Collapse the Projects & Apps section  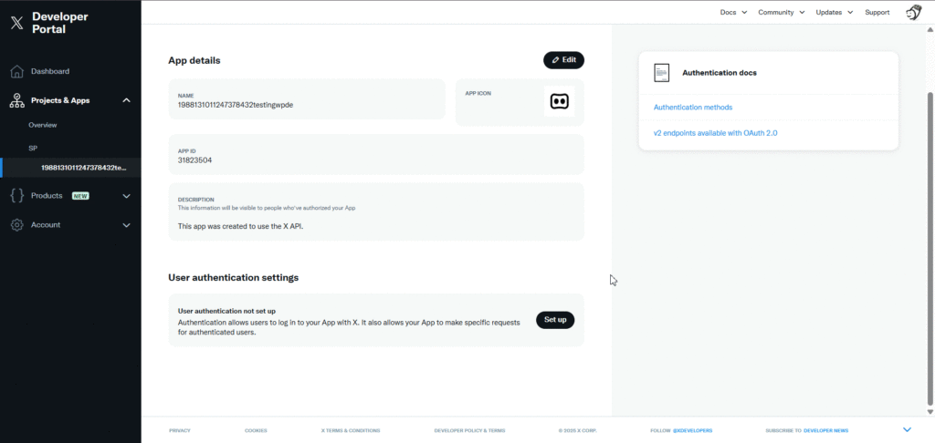(126, 100)
